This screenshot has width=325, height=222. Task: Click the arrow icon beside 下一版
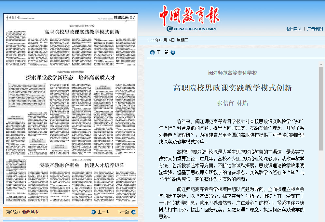pyautogui.click(x=134, y=212)
